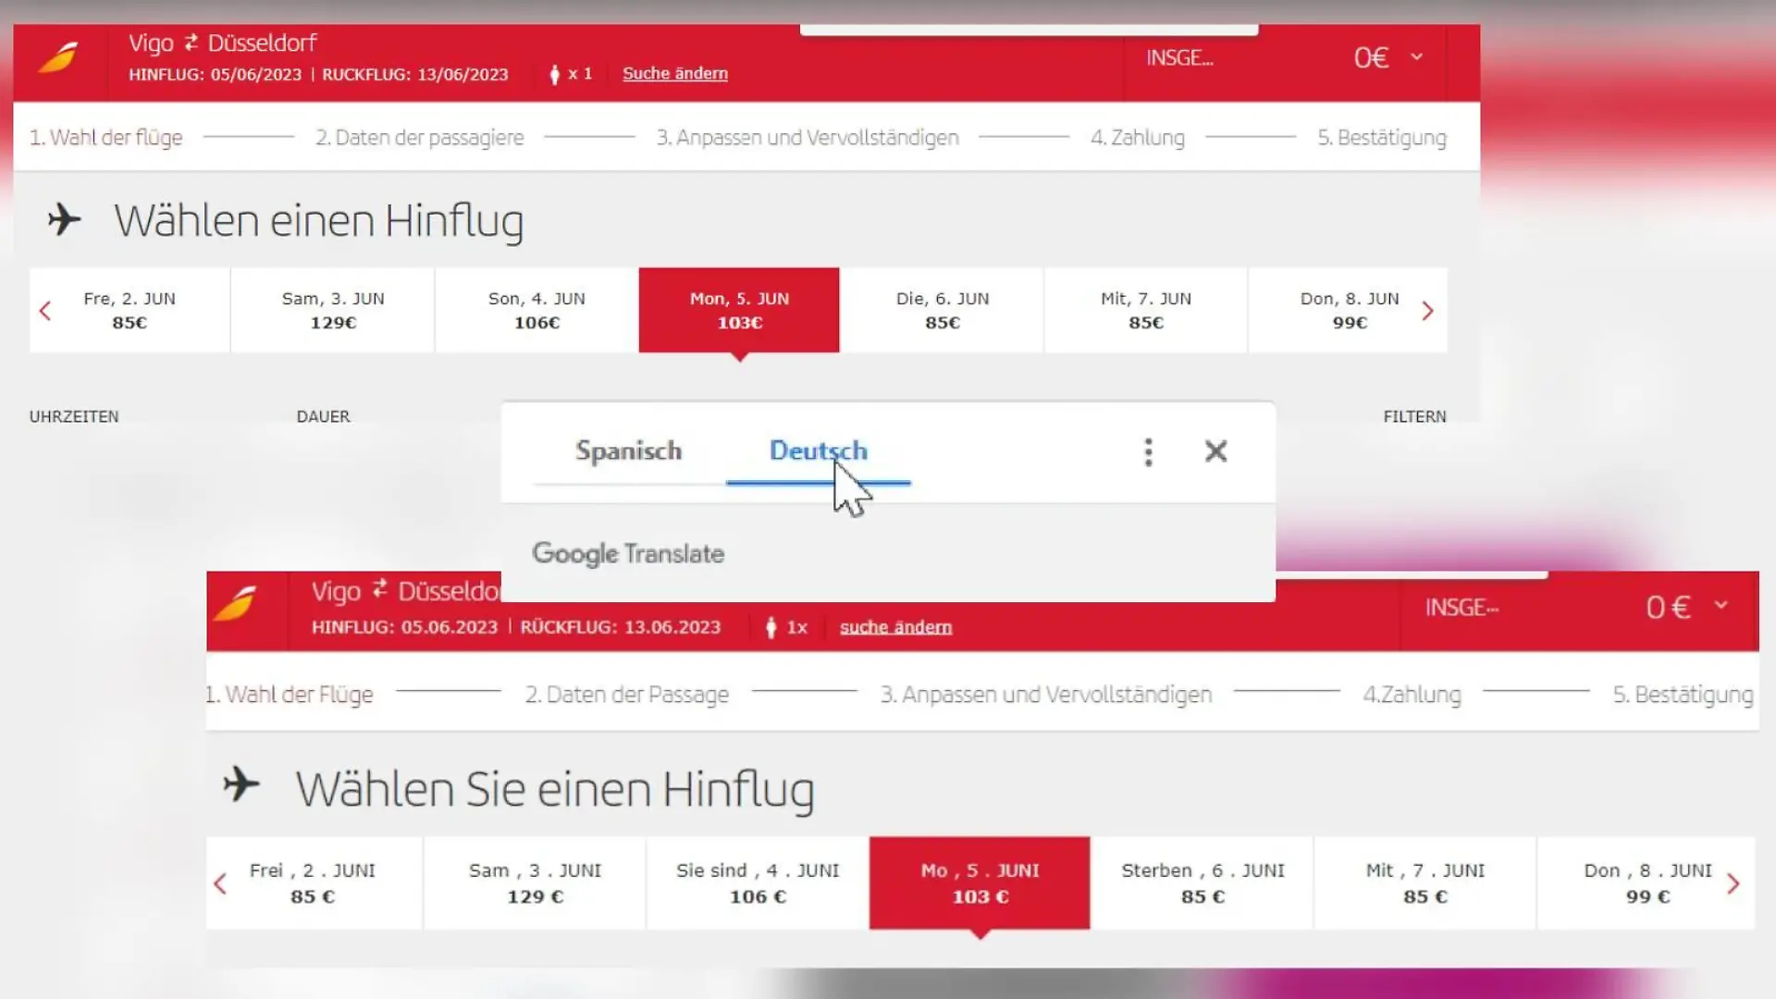Click step 3. Anpassen und Vervollständigen in lower window

pos(1045,695)
